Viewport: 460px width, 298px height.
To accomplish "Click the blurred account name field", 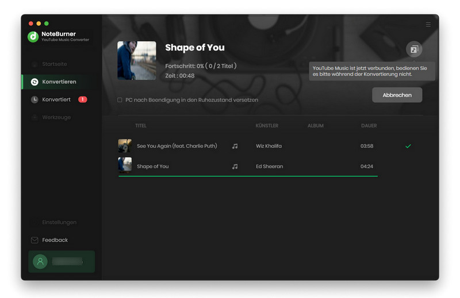I will (67, 261).
